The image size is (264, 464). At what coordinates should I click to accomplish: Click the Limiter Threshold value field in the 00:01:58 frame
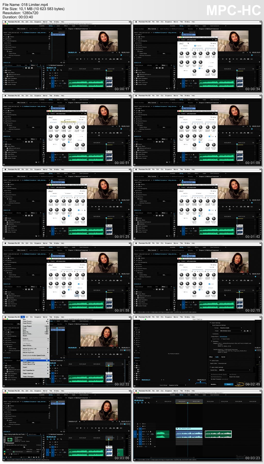(77, 295)
